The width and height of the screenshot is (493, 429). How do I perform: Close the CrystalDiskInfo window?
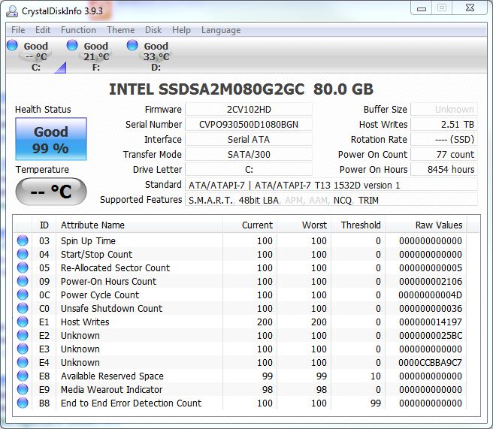[x=470, y=8]
